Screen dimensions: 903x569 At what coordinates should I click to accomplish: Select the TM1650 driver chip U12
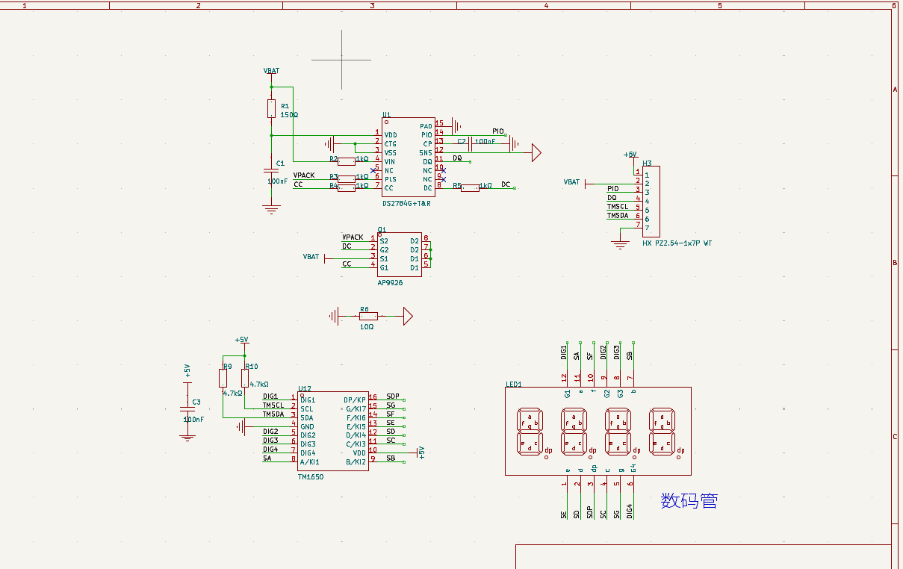(332, 431)
